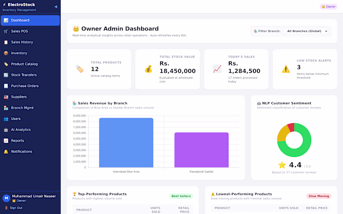Image resolution: width=343 pixels, height=214 pixels.
Task: Click the money bag stock value icon
Action: click(148, 69)
